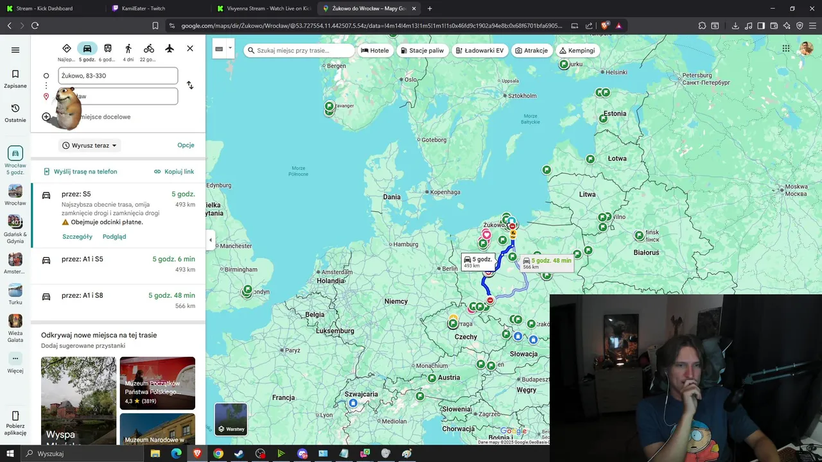Viewport: 822px width, 462px height.
Task: Open Wieża Galata recent shortcut
Action: [15, 329]
